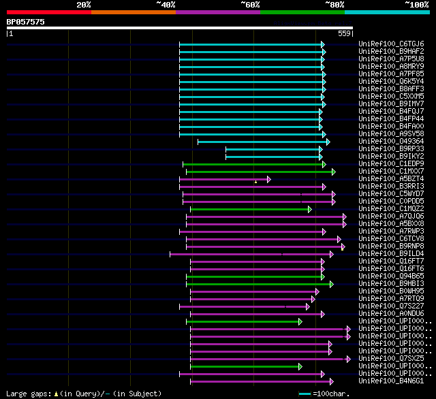Viewport: 436px width, 399px height.
Task: Click the short cyan bar for B9RP33
Action: pos(274,150)
